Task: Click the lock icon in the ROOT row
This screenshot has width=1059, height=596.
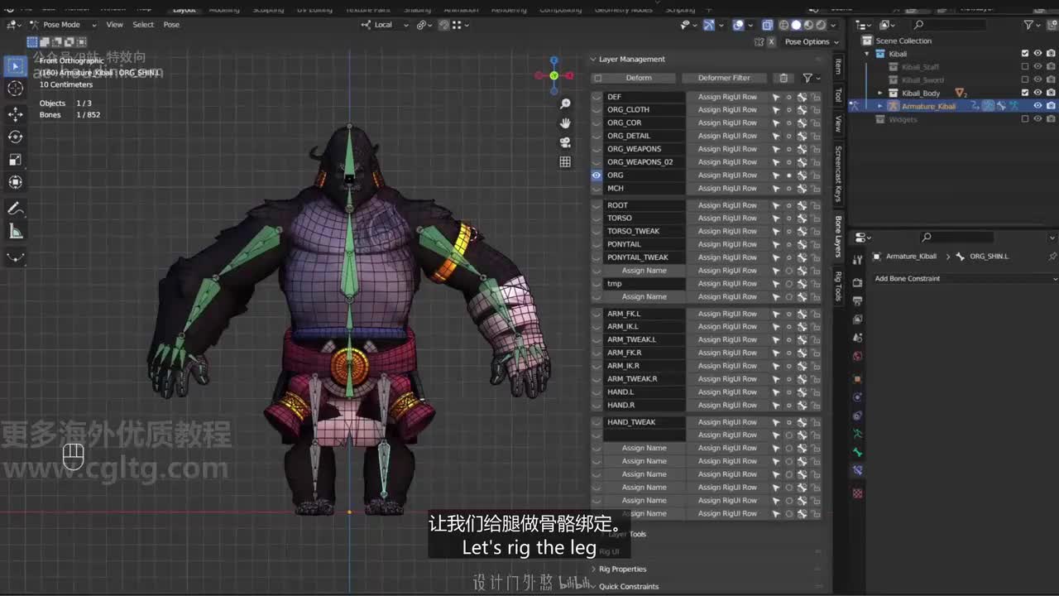Action: click(x=816, y=205)
